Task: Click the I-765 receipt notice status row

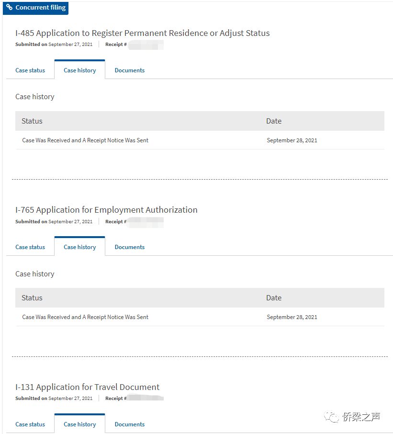Action: point(200,317)
